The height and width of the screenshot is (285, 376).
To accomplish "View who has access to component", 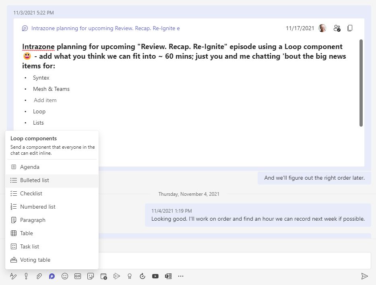I will pos(337,28).
